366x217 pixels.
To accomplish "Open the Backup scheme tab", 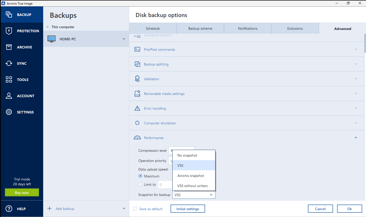I will pyautogui.click(x=200, y=28).
